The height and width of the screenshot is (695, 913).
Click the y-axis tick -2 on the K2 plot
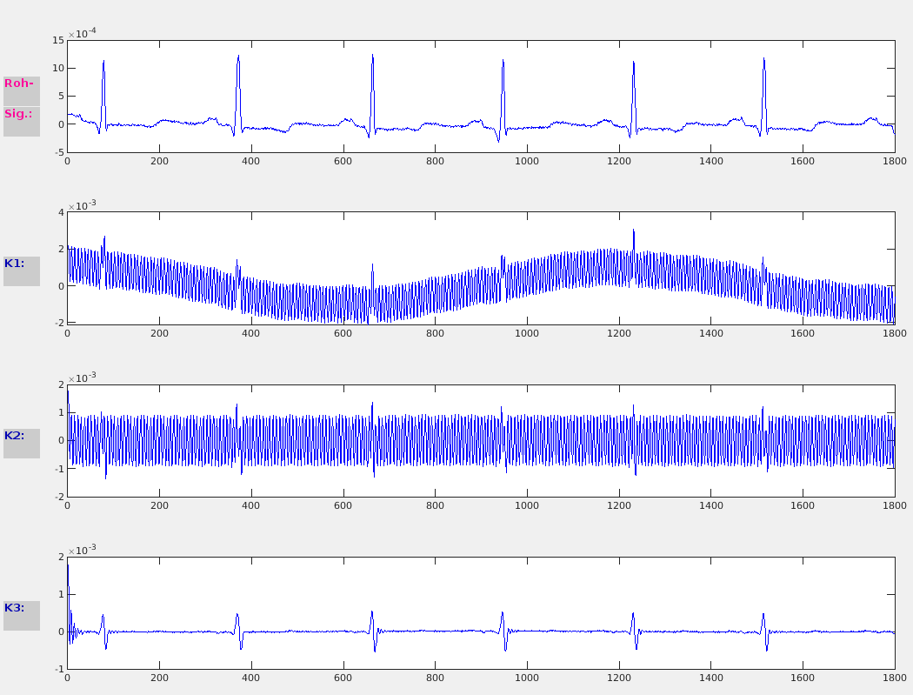[58, 497]
